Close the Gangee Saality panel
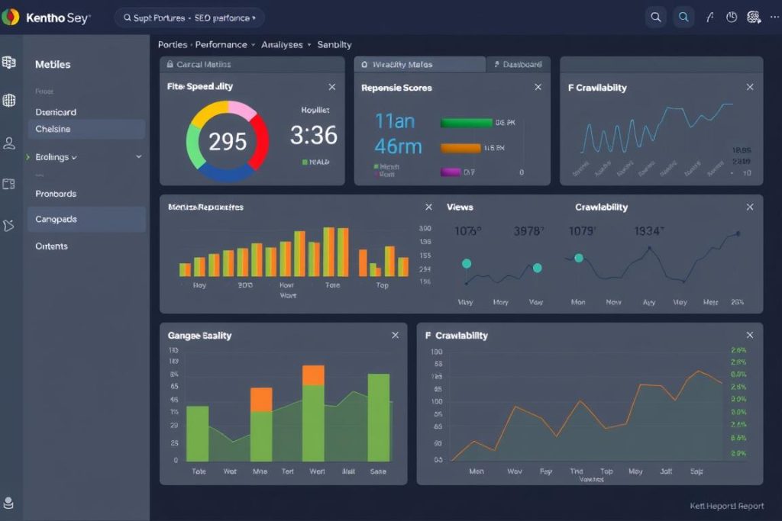 (x=395, y=336)
